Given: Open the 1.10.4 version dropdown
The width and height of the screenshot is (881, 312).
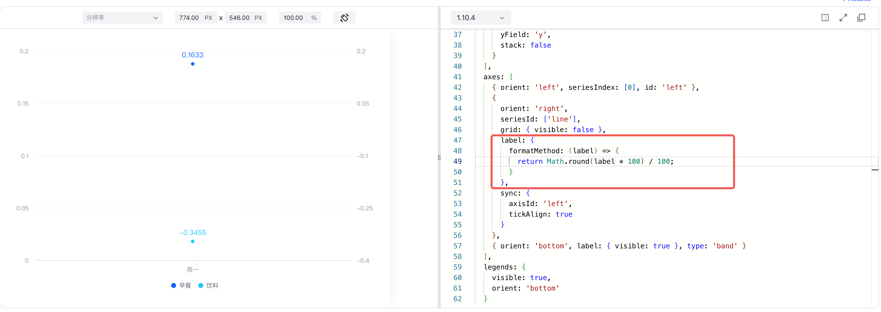Looking at the screenshot, I should (x=480, y=18).
